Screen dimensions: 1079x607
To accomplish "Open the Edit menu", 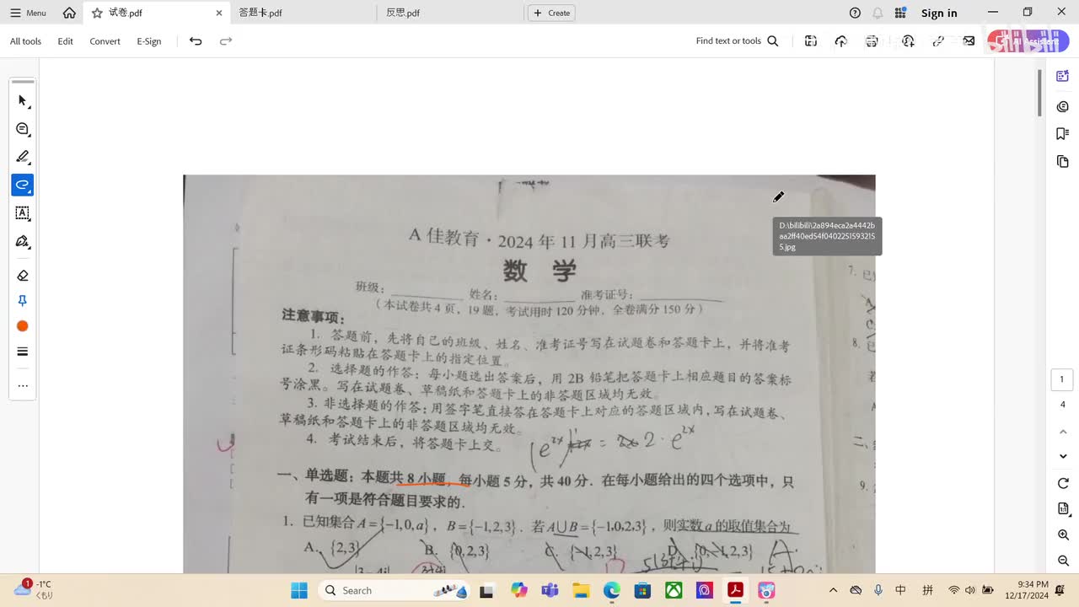I will pos(65,41).
